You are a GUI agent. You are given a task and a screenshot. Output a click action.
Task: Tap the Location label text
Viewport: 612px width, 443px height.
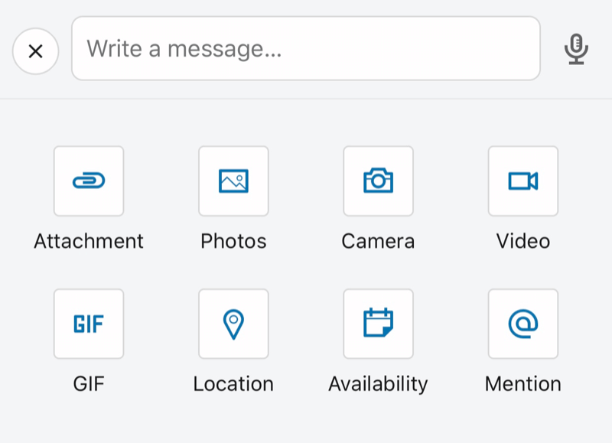pyautogui.click(x=233, y=383)
